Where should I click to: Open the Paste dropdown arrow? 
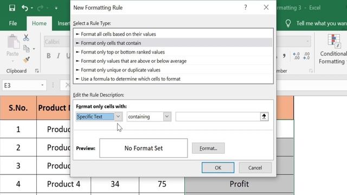pyautogui.click(x=12, y=61)
